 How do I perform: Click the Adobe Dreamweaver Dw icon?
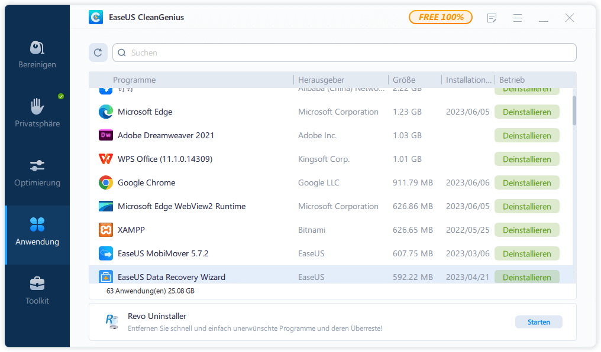106,135
